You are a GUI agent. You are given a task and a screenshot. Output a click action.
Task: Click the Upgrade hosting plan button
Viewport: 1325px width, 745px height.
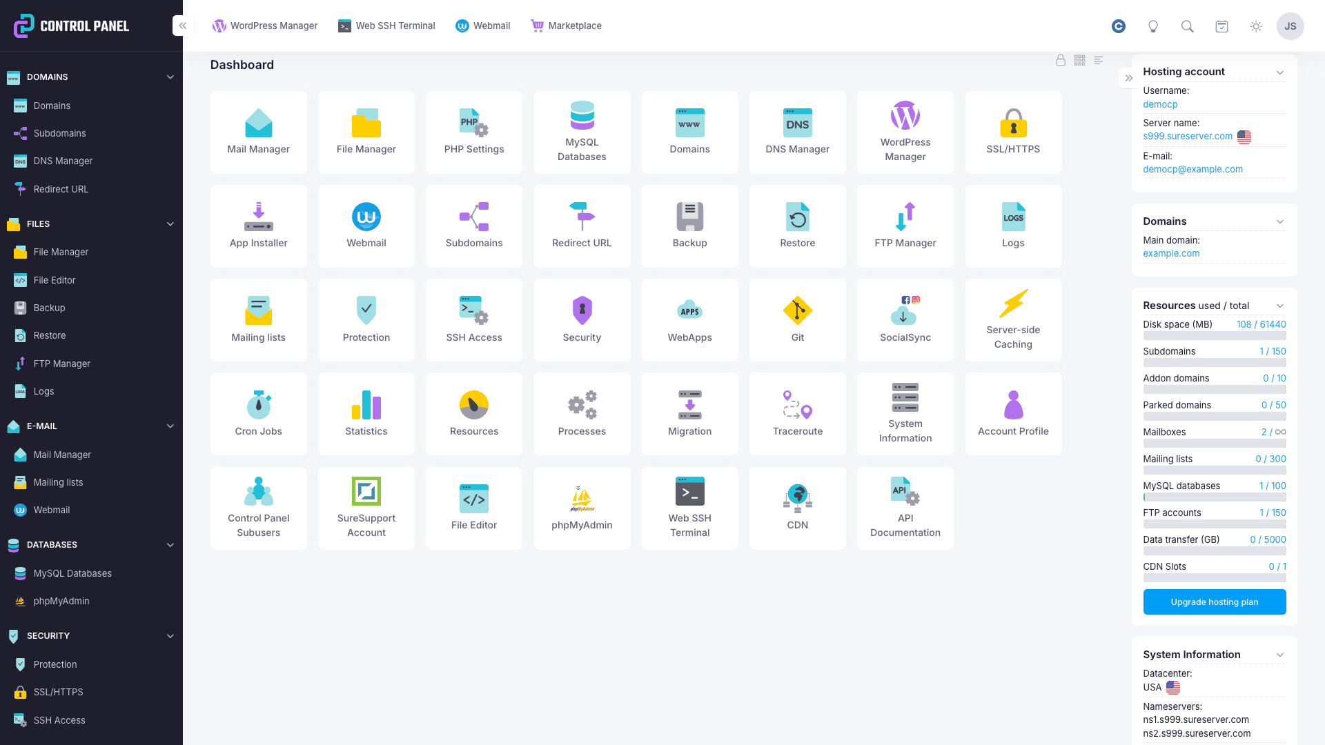point(1214,602)
